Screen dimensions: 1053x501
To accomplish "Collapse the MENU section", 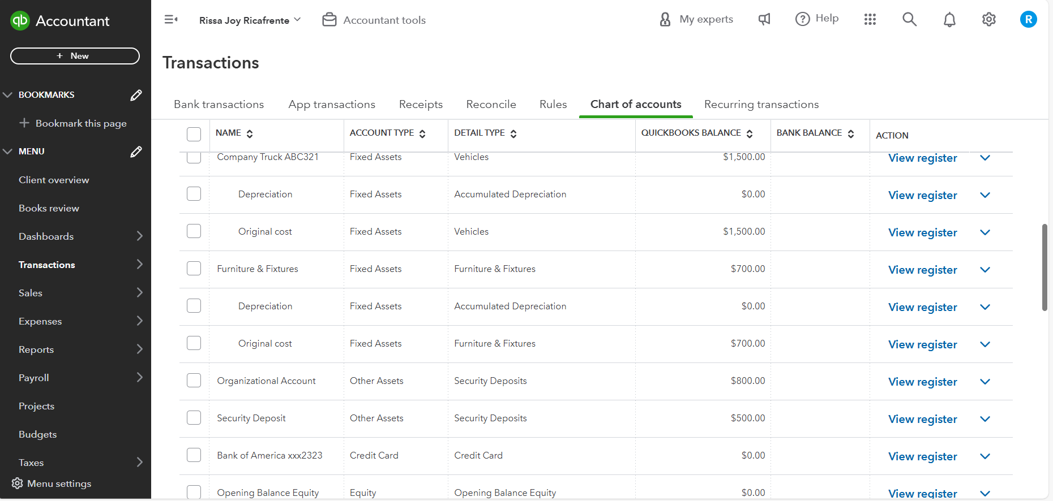I will click(7, 152).
